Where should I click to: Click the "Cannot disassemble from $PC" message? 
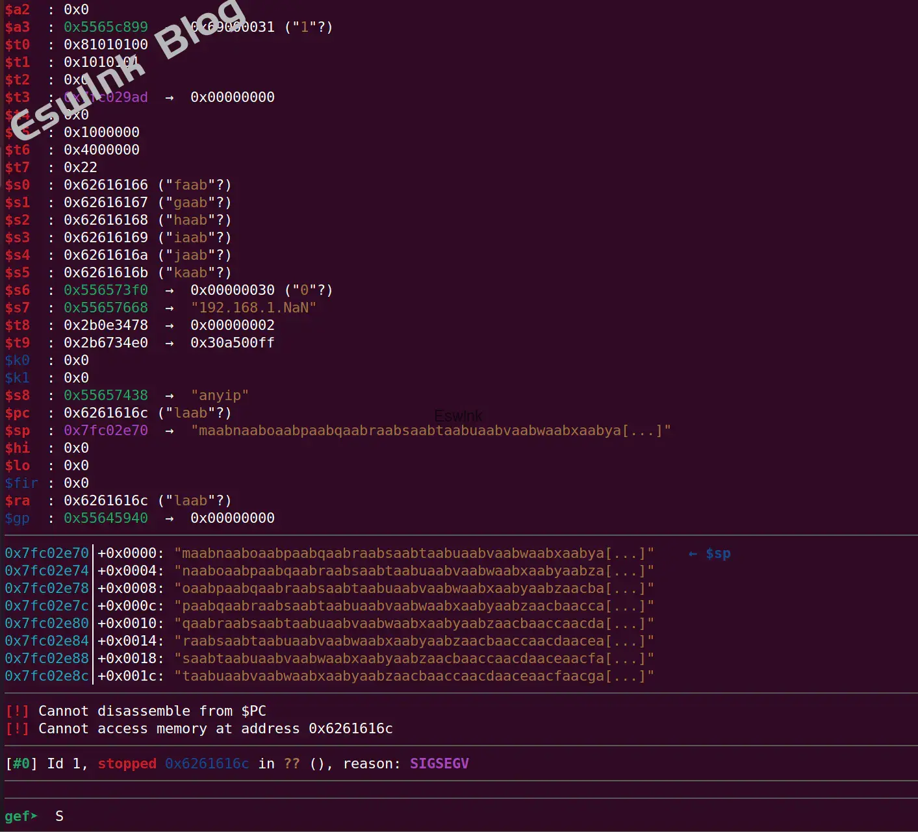pos(152,711)
